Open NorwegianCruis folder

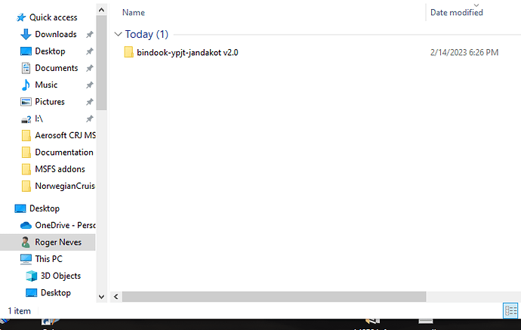coord(65,186)
